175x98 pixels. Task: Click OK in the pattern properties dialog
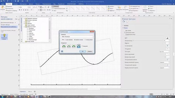point(83,51)
